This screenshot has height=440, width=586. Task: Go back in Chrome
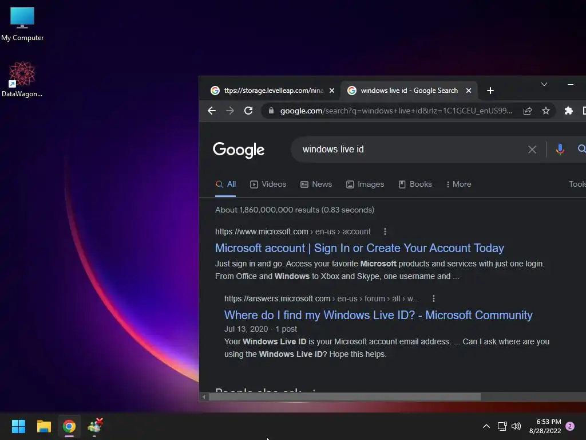[212, 111]
